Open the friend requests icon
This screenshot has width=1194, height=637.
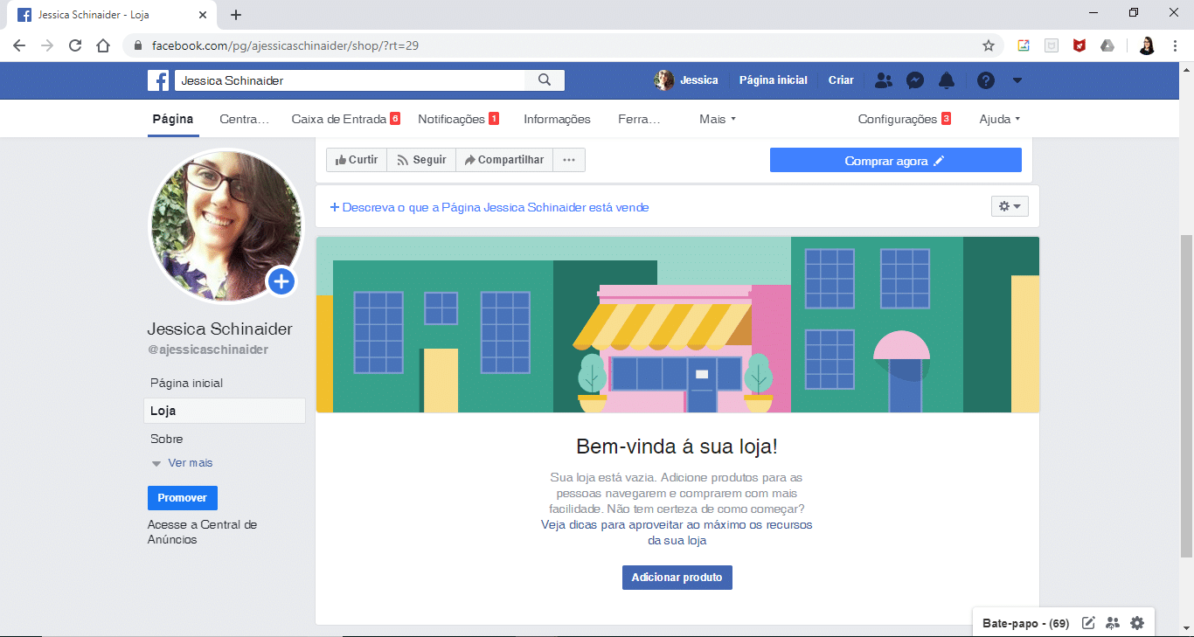(x=884, y=80)
